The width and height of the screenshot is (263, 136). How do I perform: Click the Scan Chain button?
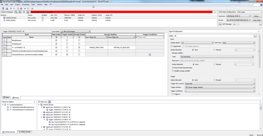coord(257,20)
